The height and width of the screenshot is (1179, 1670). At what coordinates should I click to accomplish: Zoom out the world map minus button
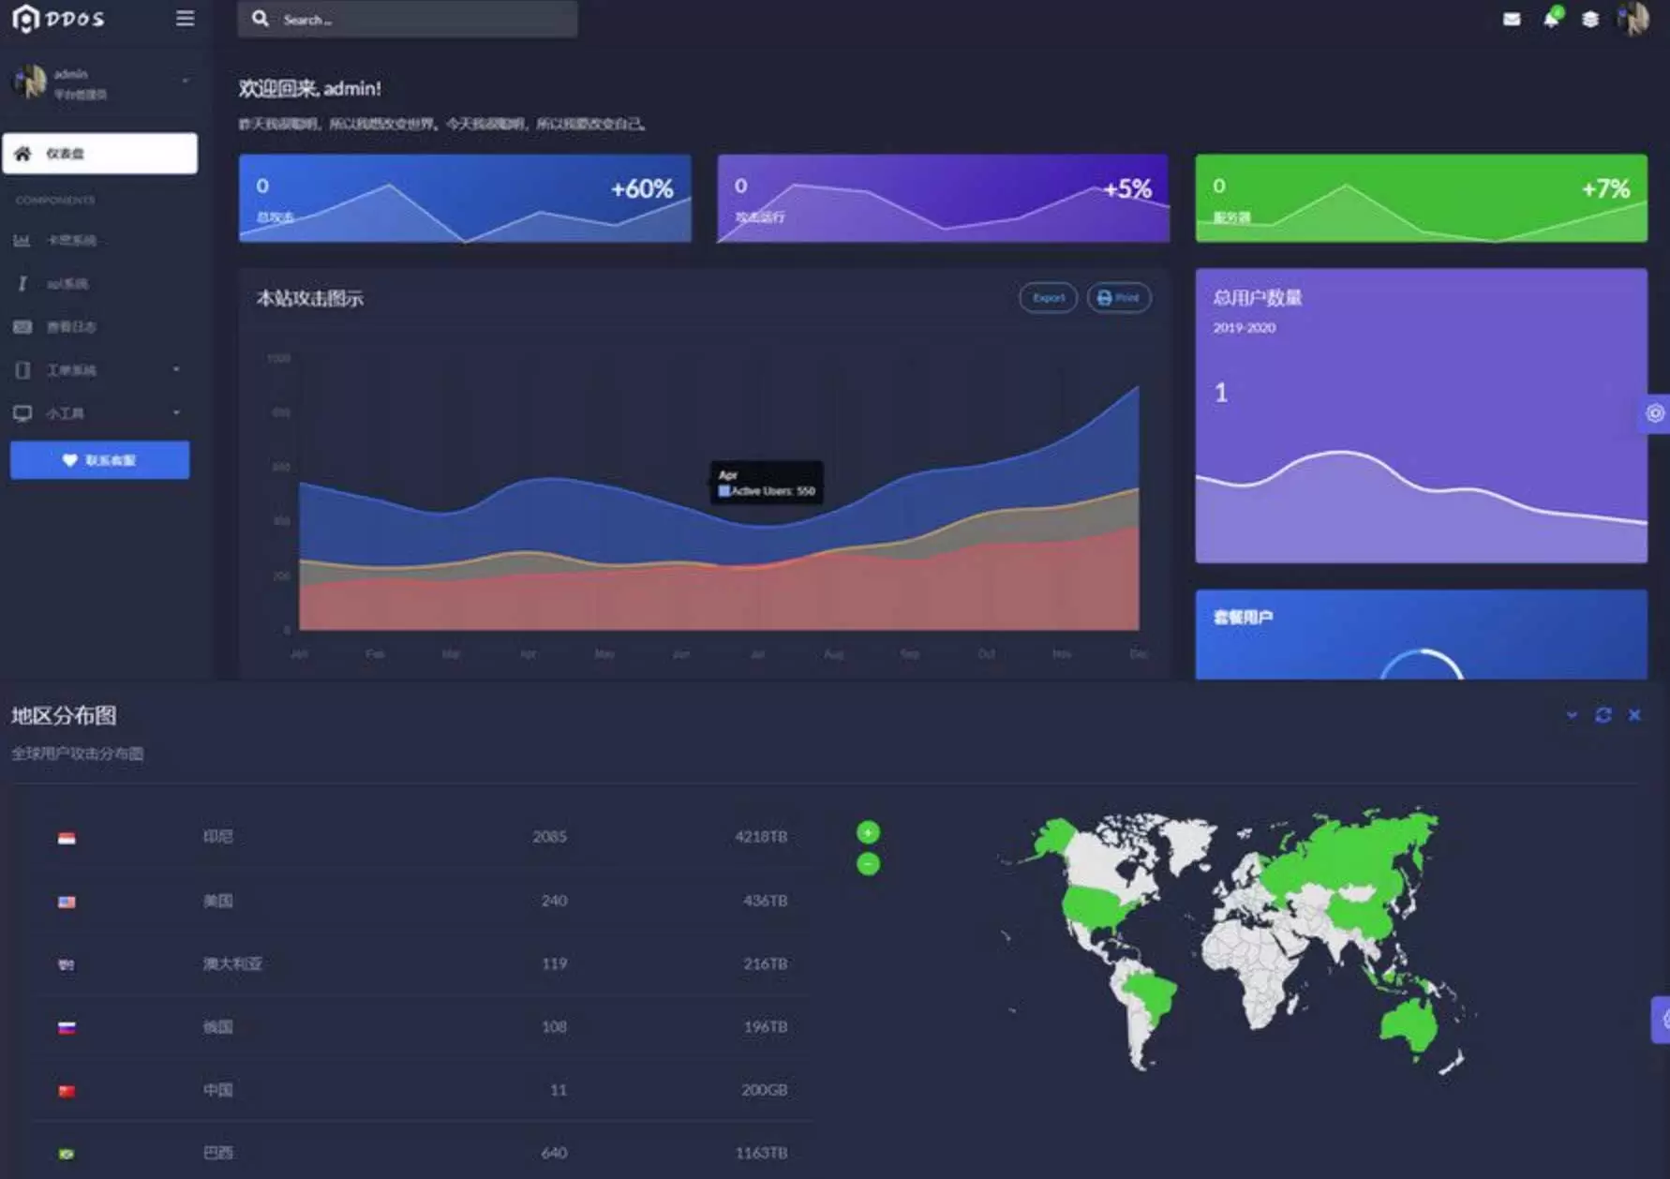coord(869,863)
